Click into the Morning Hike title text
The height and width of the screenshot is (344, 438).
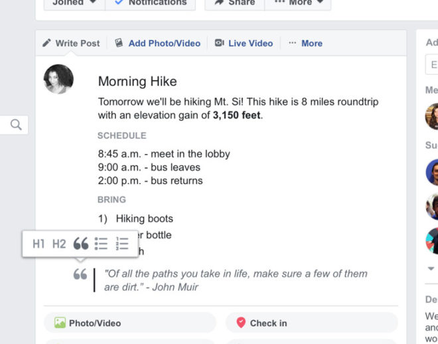(x=137, y=82)
